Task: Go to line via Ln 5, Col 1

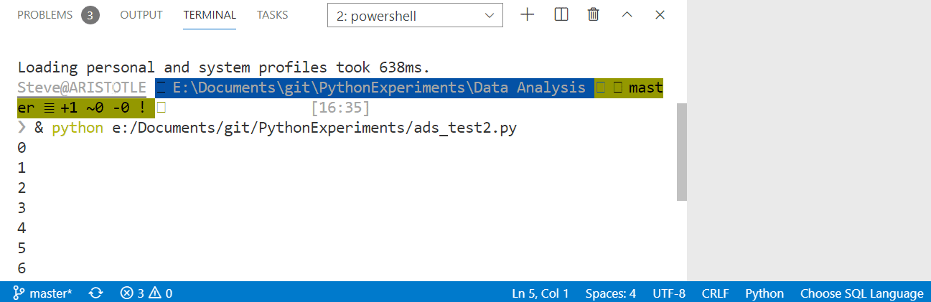Action: [540, 293]
